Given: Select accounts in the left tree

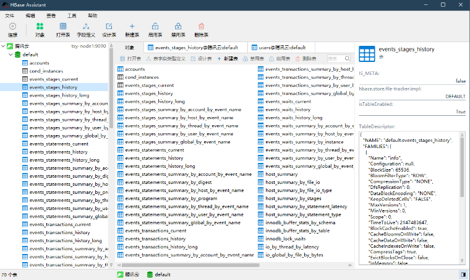Looking at the screenshot, I should tap(39, 63).
